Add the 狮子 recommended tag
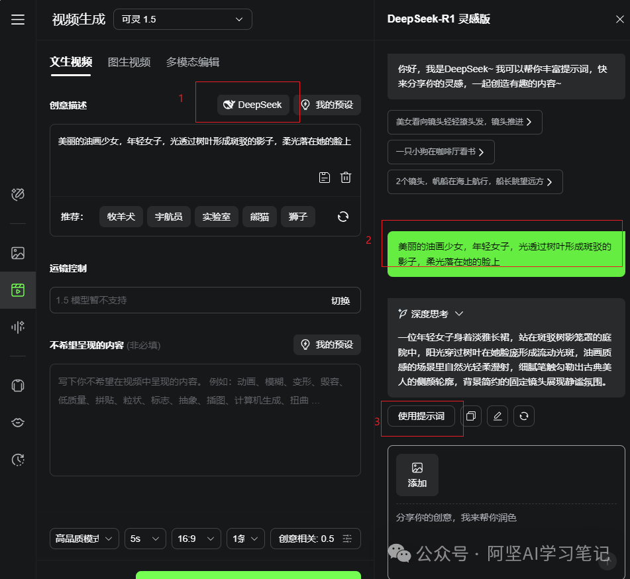This screenshot has width=630, height=579. pyautogui.click(x=297, y=217)
